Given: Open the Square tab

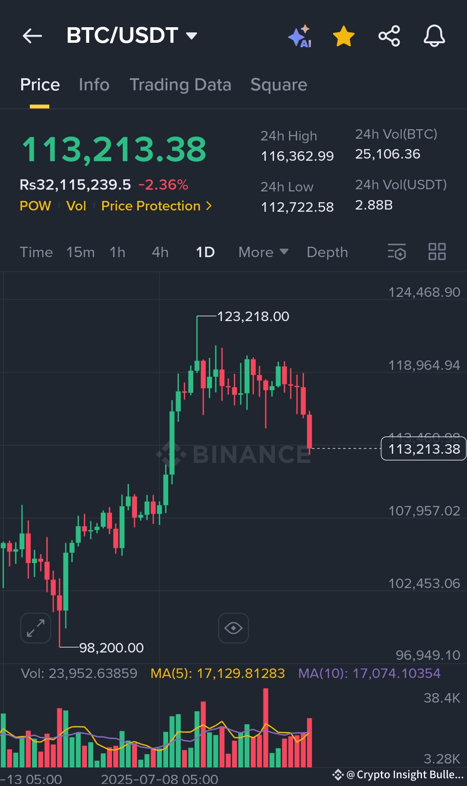Looking at the screenshot, I should tap(279, 85).
